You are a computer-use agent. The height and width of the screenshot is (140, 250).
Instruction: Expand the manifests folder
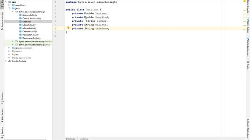coord(9,5)
